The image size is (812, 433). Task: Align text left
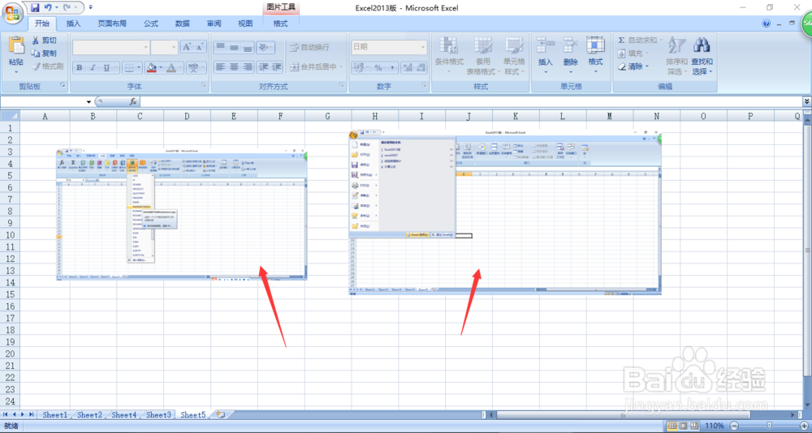(x=220, y=66)
